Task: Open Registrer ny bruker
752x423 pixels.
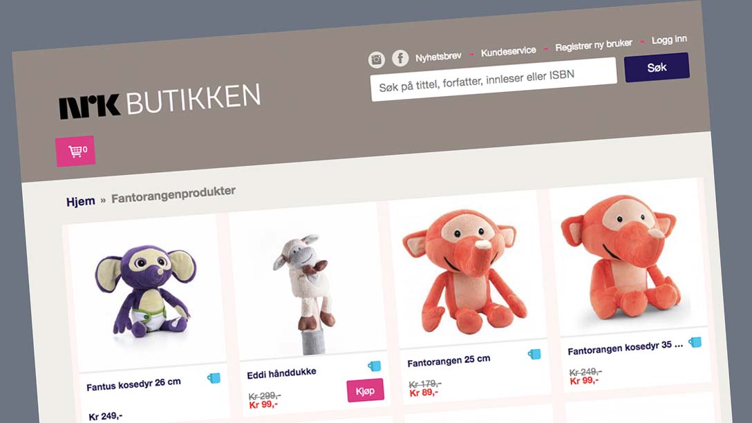Action: pos(594,45)
